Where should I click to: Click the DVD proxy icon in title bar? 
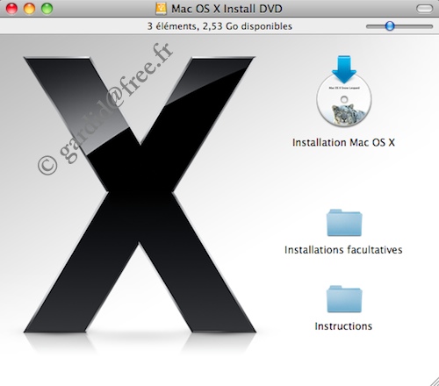click(161, 9)
